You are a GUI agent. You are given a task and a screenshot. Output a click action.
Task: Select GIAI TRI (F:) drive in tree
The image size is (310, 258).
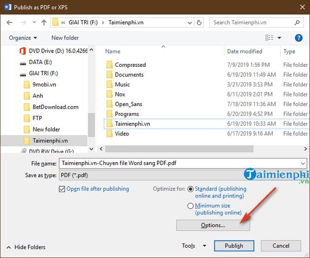click(x=39, y=73)
